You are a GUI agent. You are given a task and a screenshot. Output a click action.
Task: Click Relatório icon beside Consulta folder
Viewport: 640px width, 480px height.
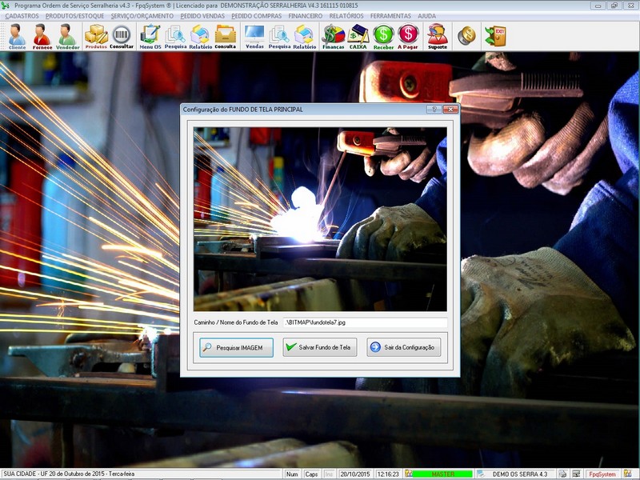[201, 36]
